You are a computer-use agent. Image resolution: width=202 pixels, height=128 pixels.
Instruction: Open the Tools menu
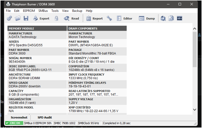(x=55, y=11)
